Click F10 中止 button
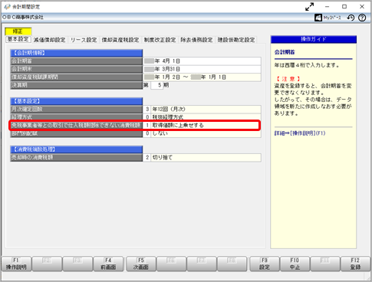Screen dimensions: 372x282 click(x=295, y=264)
